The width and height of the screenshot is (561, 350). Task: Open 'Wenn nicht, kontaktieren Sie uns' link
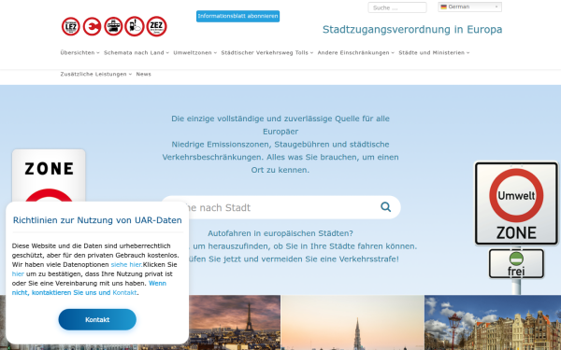coord(89,287)
